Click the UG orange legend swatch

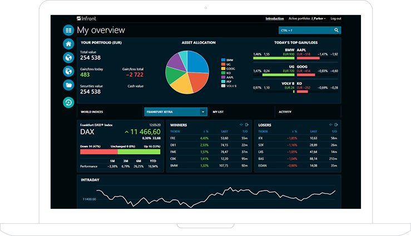223,64
